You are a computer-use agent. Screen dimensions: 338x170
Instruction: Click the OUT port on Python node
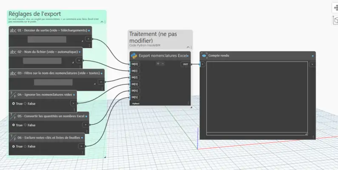click(186, 64)
